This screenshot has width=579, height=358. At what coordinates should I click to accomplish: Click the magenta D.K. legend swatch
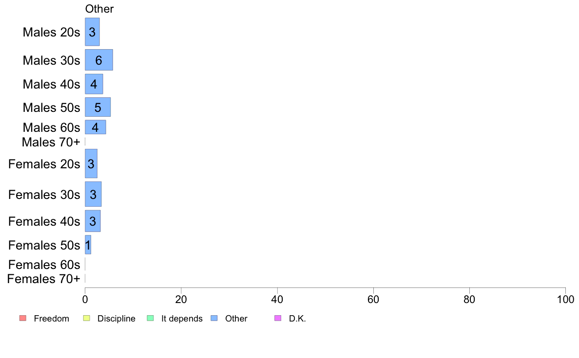click(278, 318)
